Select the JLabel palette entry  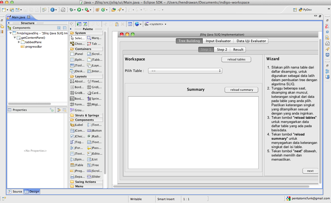pos(77,125)
